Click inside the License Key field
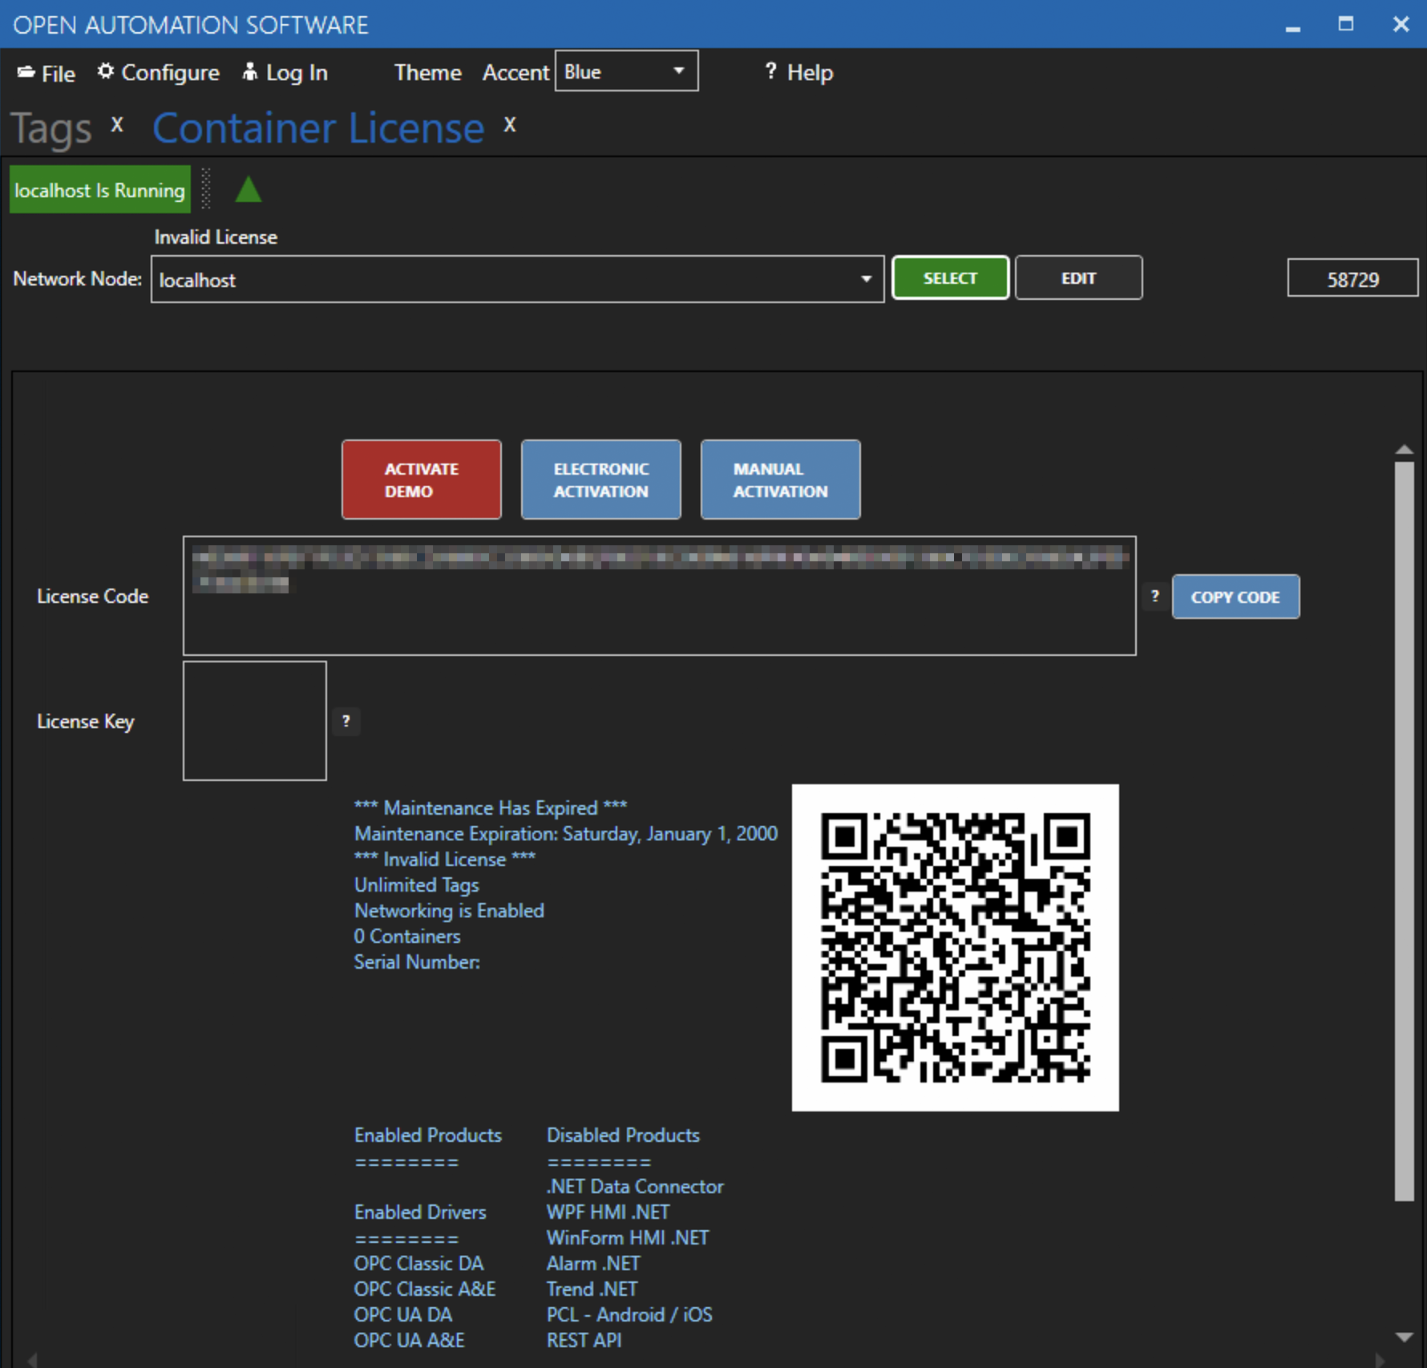 (254, 720)
